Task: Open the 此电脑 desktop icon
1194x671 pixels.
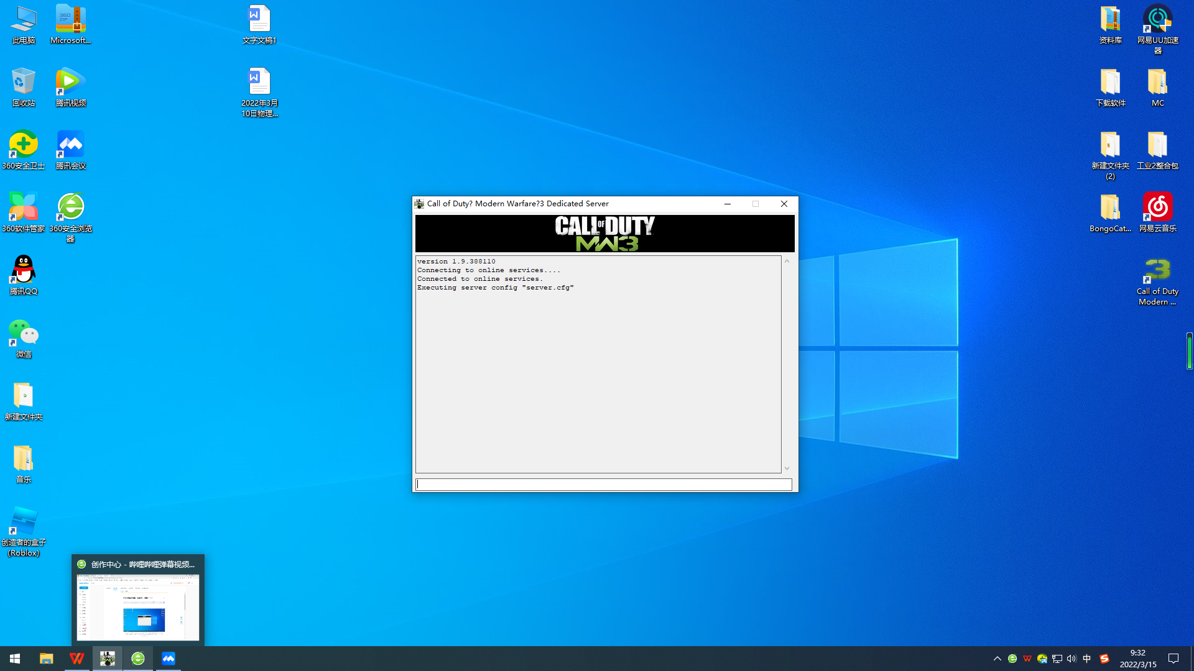Action: pos(24,25)
